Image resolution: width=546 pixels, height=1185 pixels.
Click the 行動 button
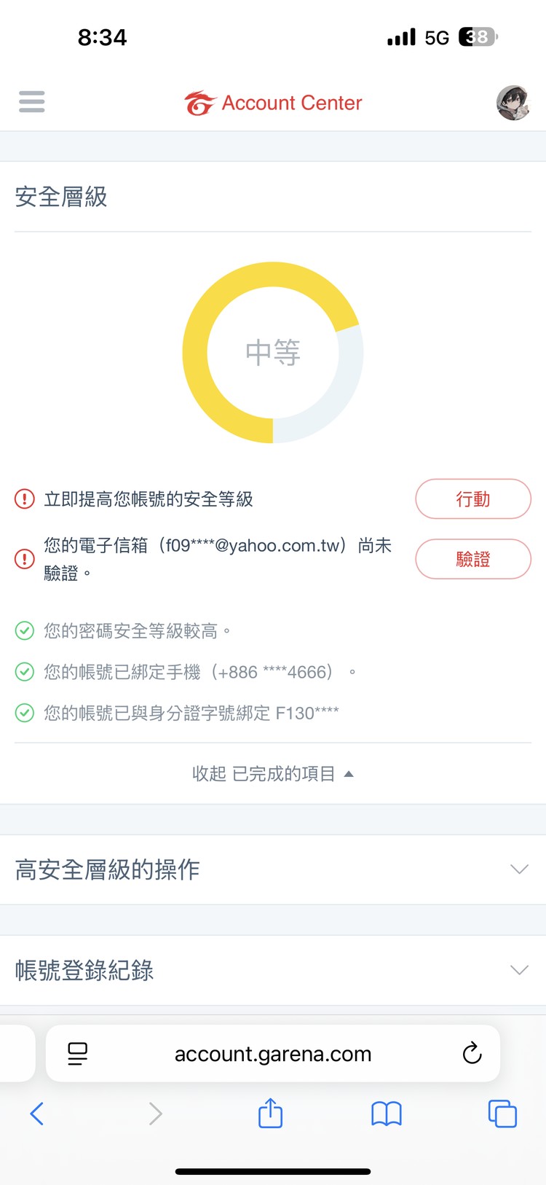tap(472, 499)
